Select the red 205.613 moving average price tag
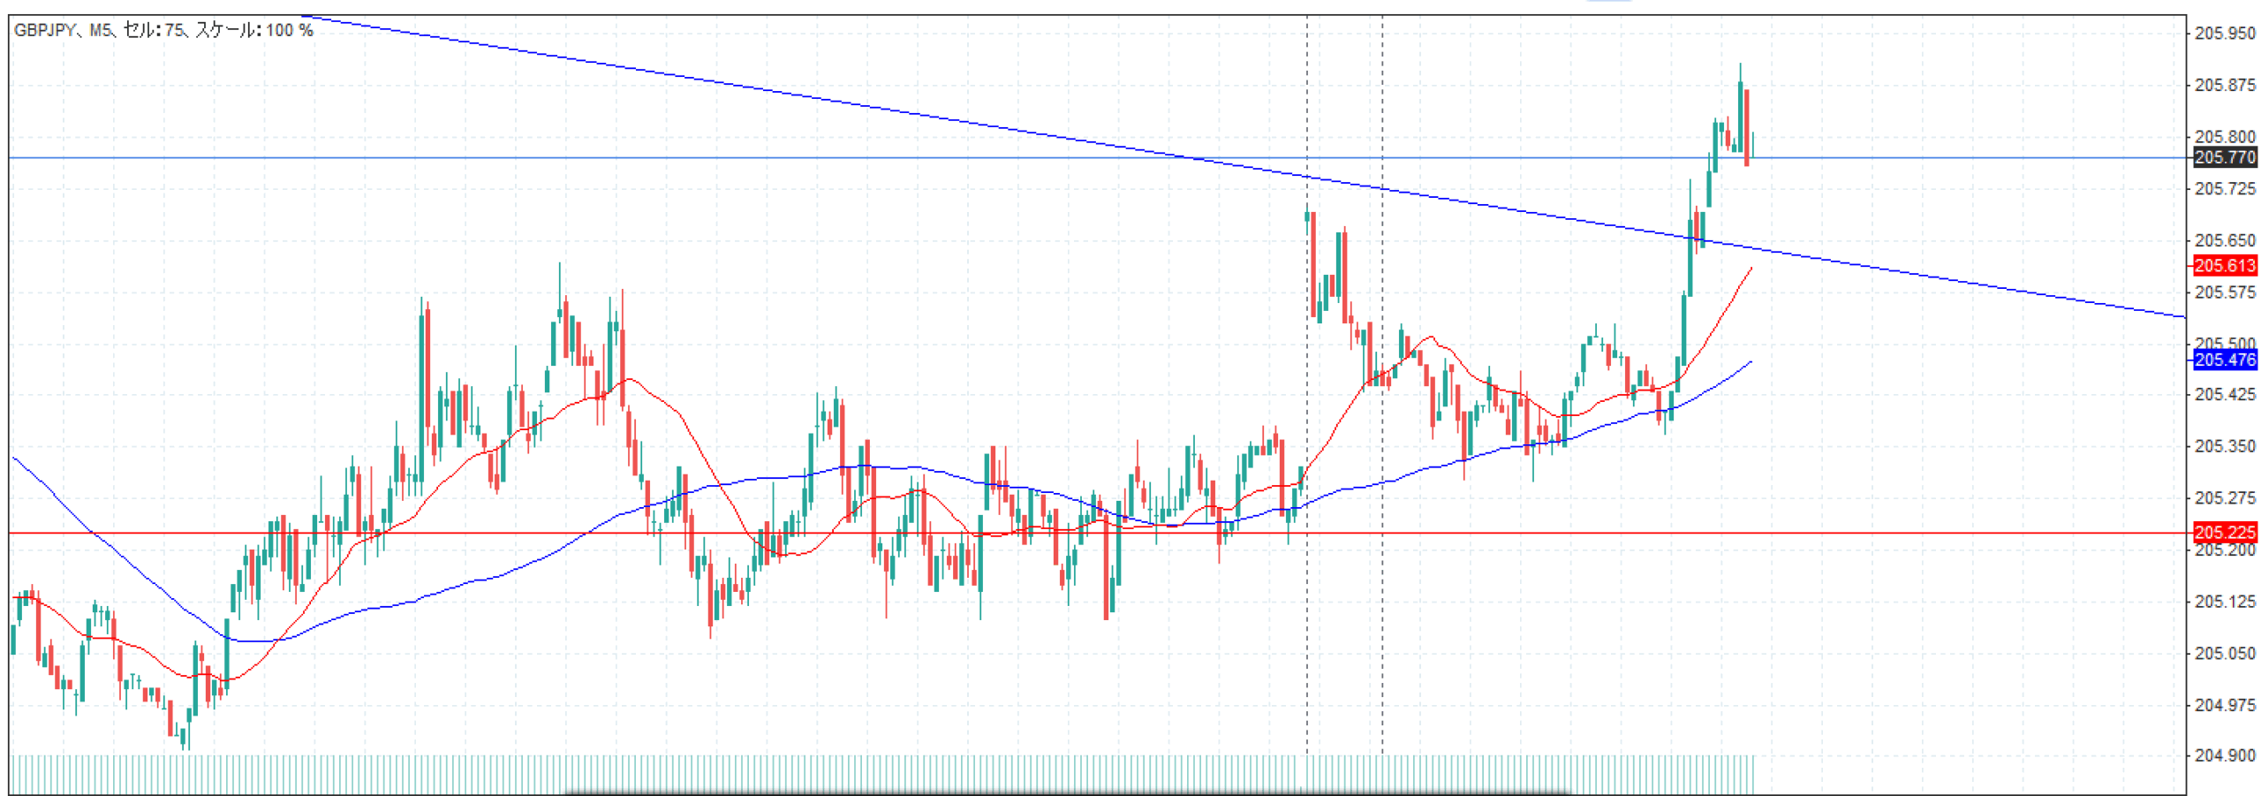The width and height of the screenshot is (2261, 796). click(x=2224, y=265)
